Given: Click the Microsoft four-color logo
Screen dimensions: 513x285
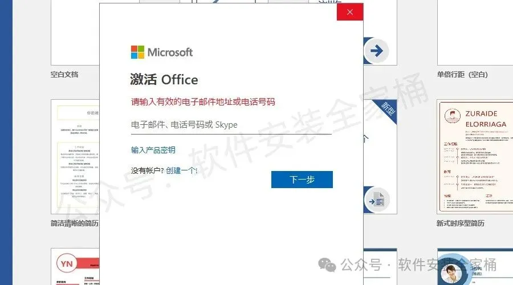Looking at the screenshot, I should click(137, 52).
